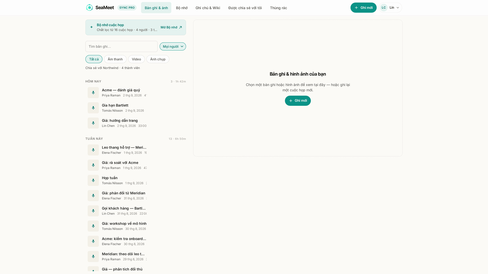
Task: Click the SeaMeet logo icon
Action: [89, 8]
